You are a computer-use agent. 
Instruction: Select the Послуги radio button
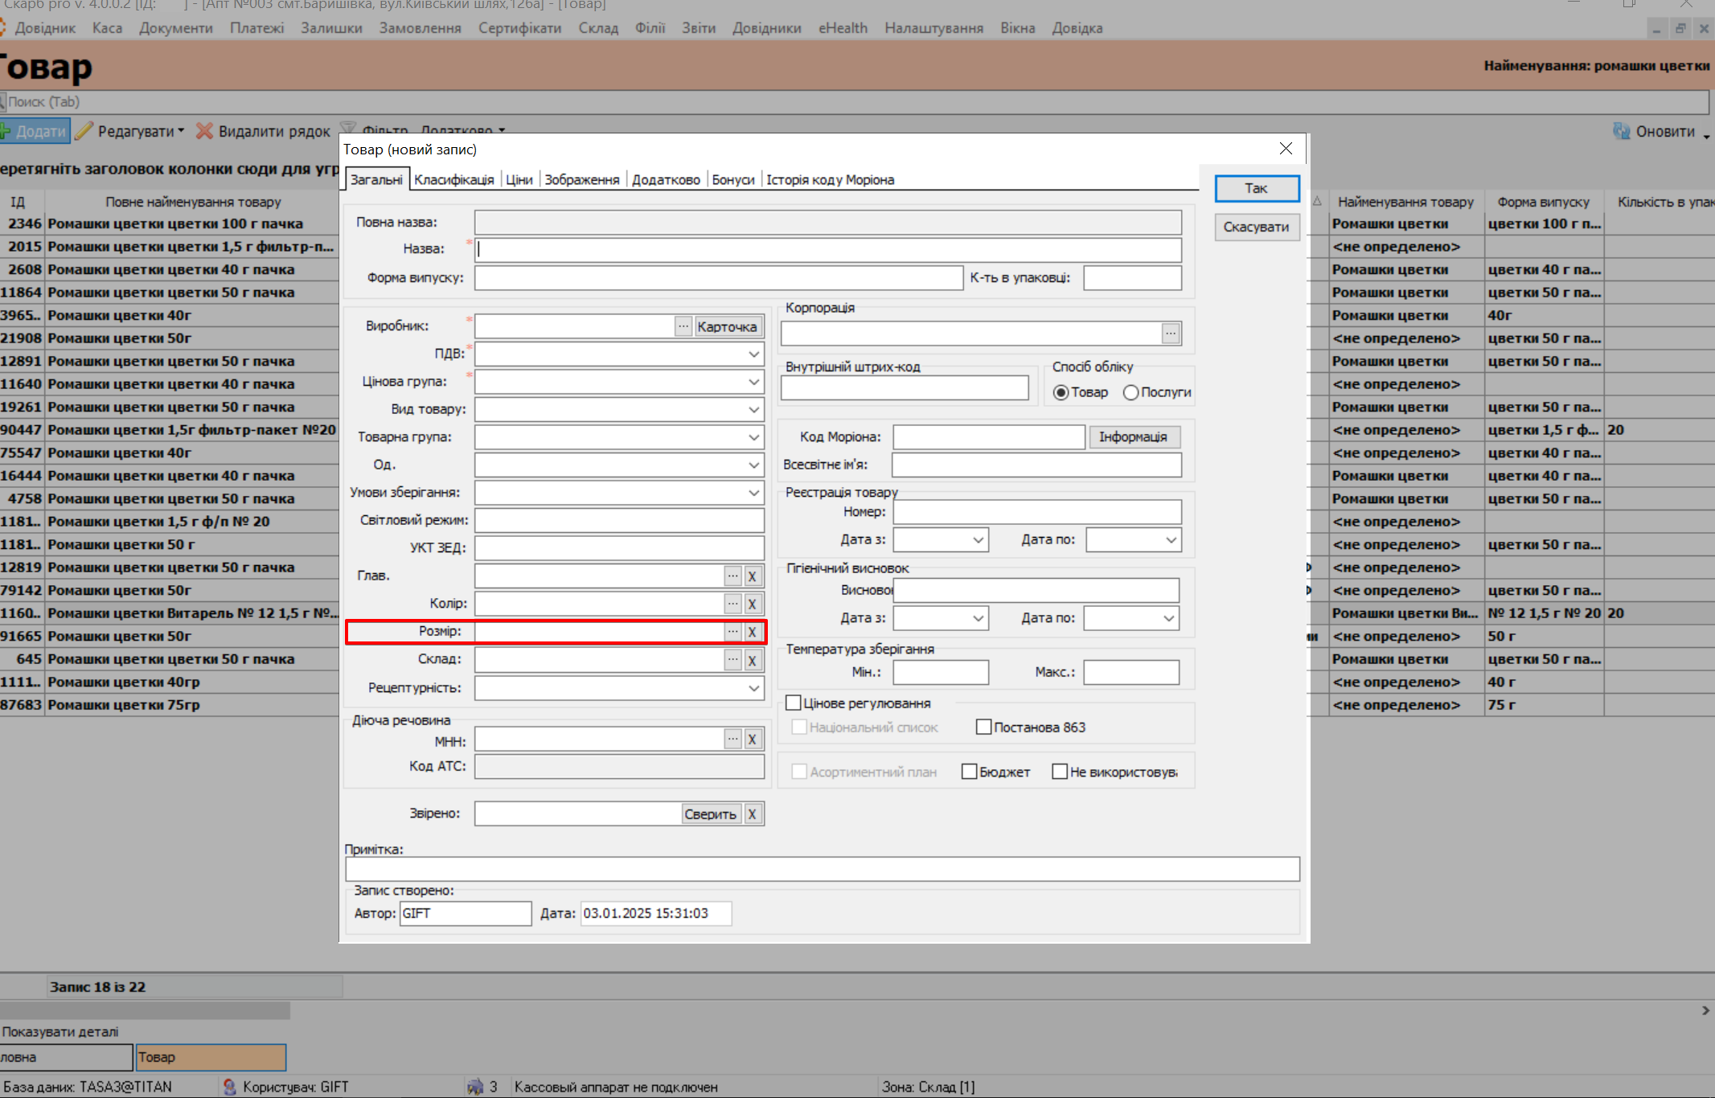1131,392
